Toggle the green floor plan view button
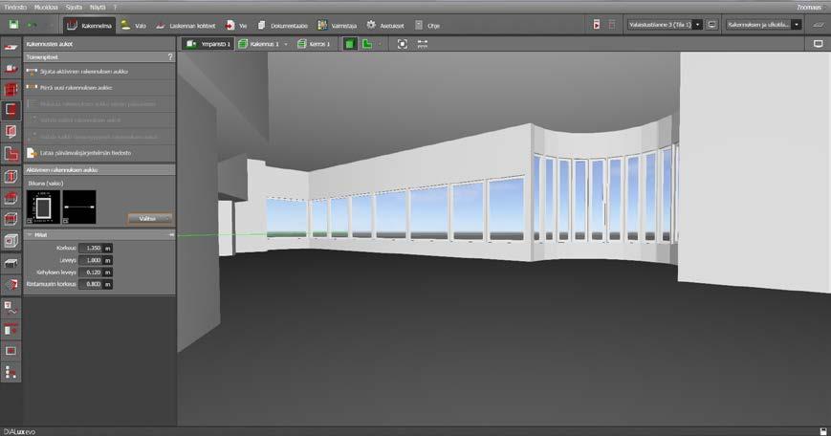Screen dimensions: 831x436 coord(367,44)
